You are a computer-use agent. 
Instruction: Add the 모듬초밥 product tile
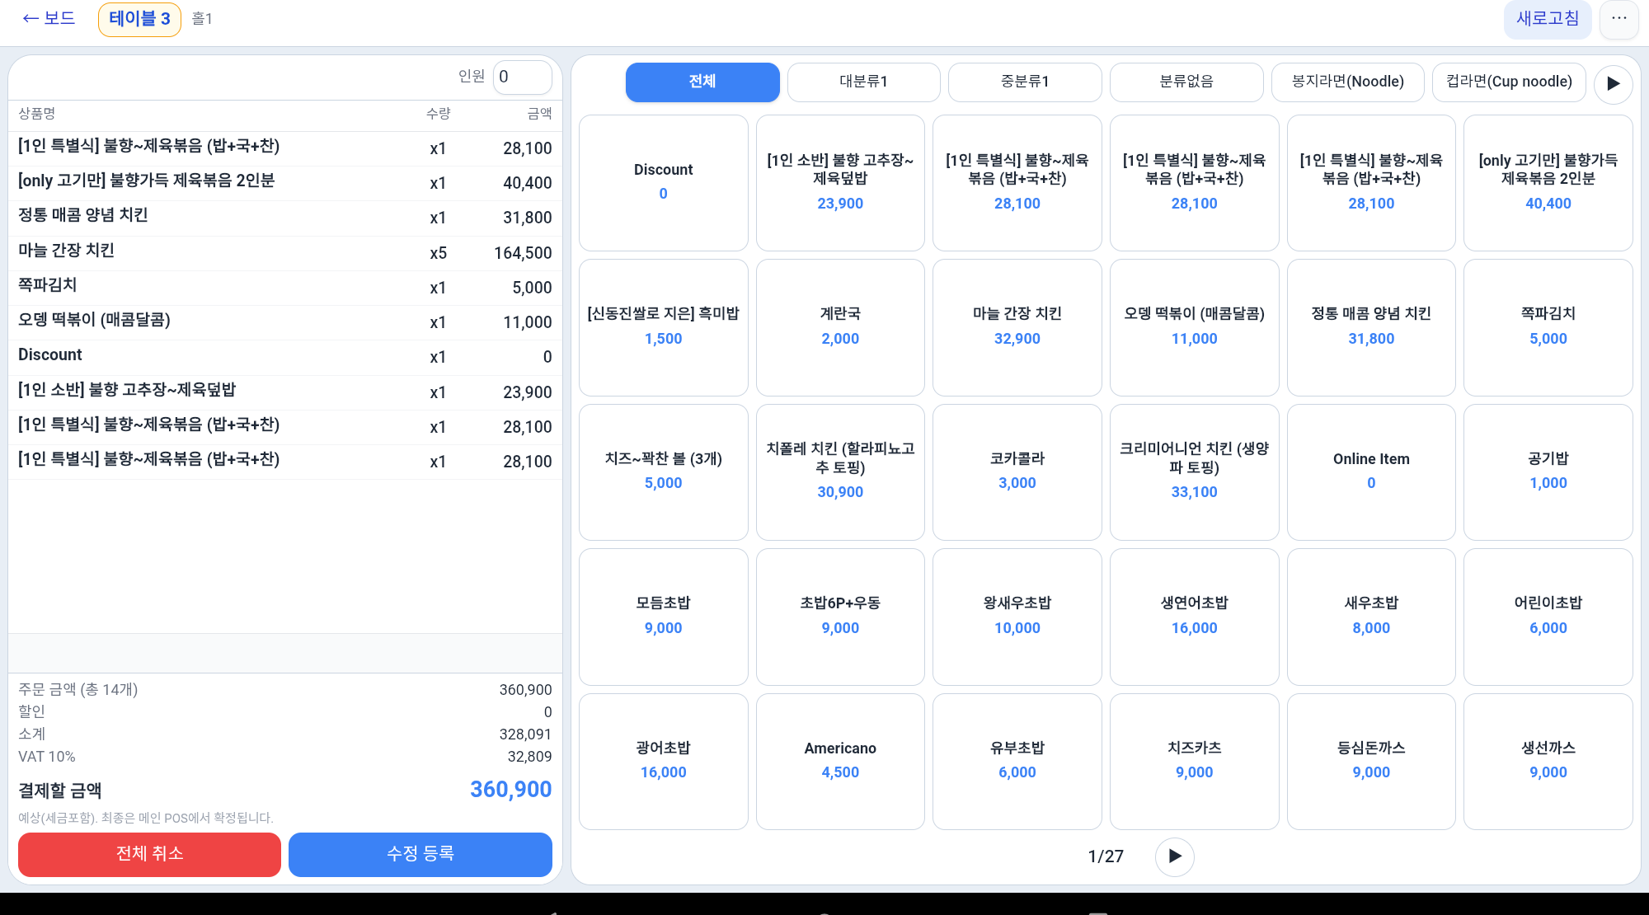pyautogui.click(x=663, y=617)
